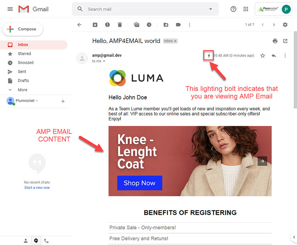Viewport: 297px width, 245px height.
Task: Click the vertical scrollbar
Action: tap(295, 70)
